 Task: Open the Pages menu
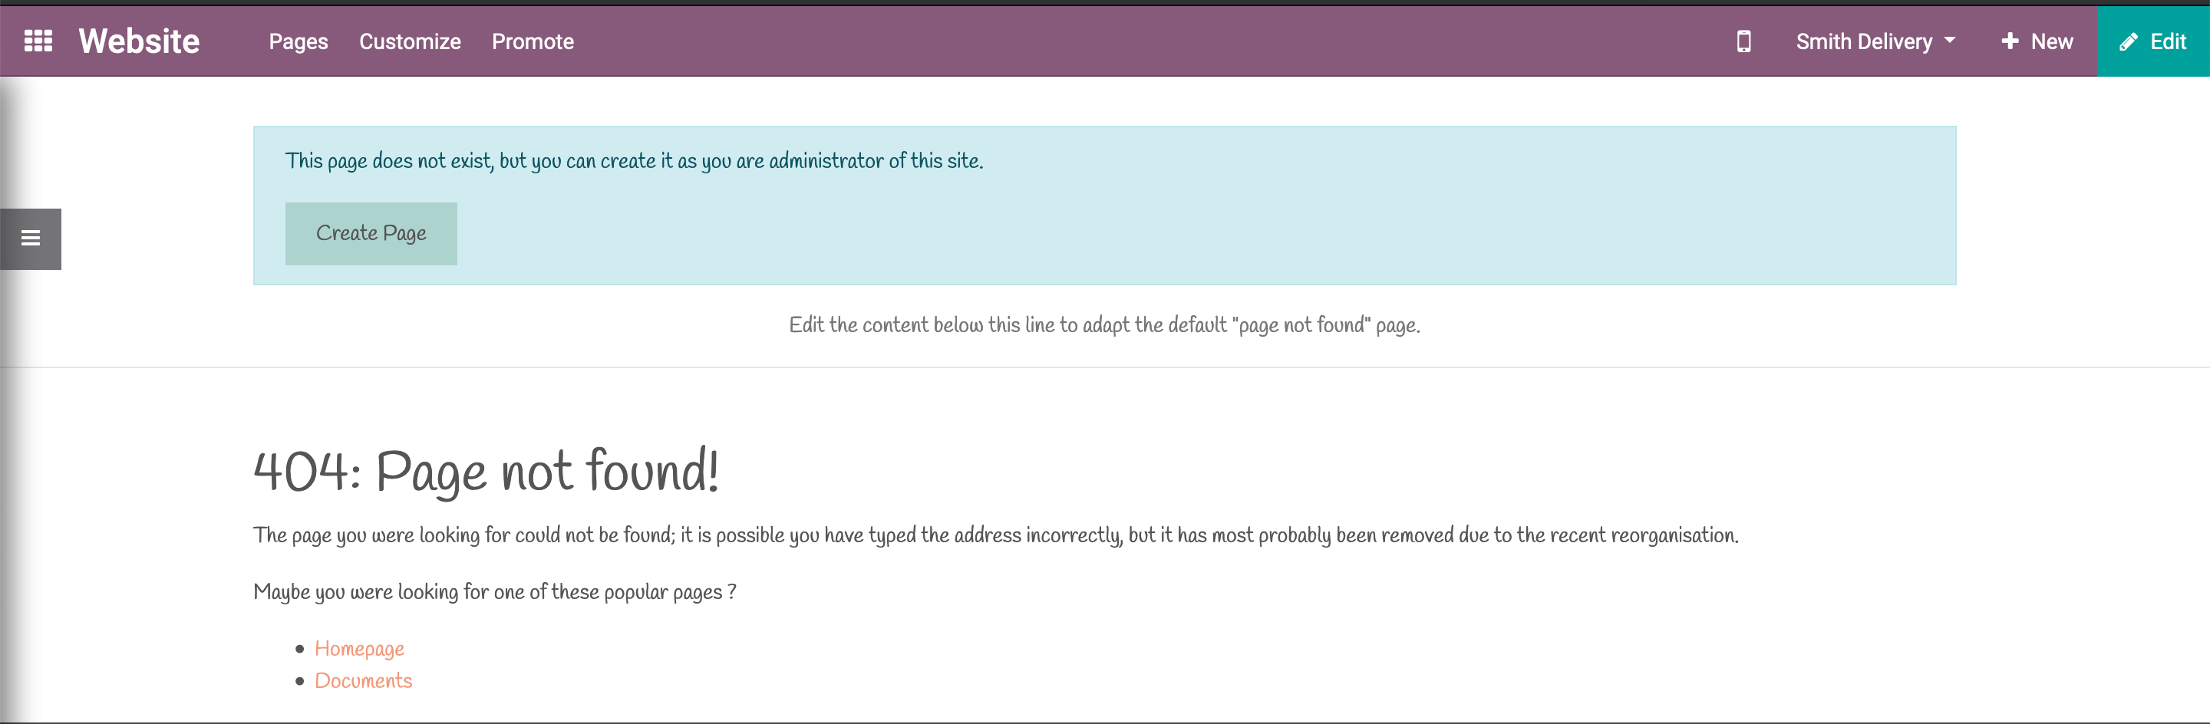point(299,41)
